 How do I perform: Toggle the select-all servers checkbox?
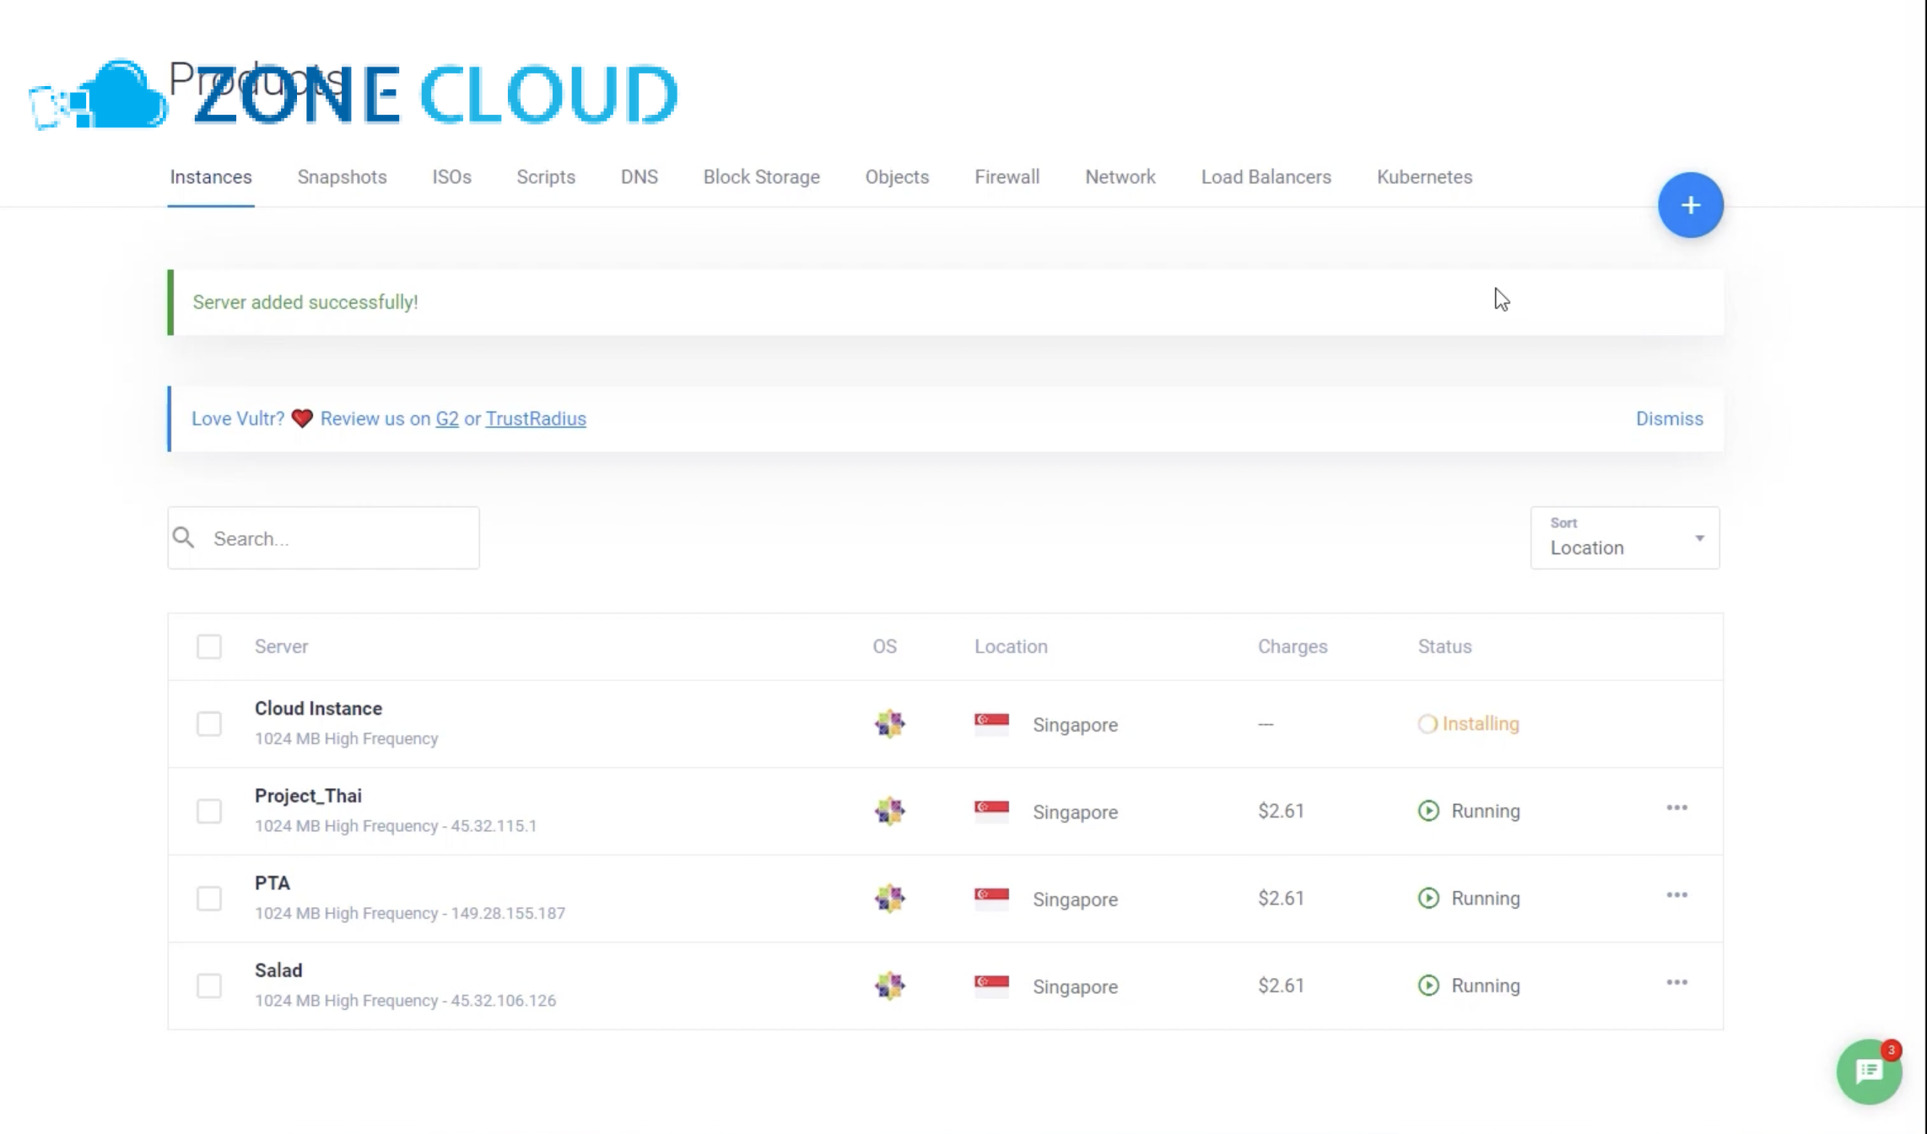click(x=209, y=646)
